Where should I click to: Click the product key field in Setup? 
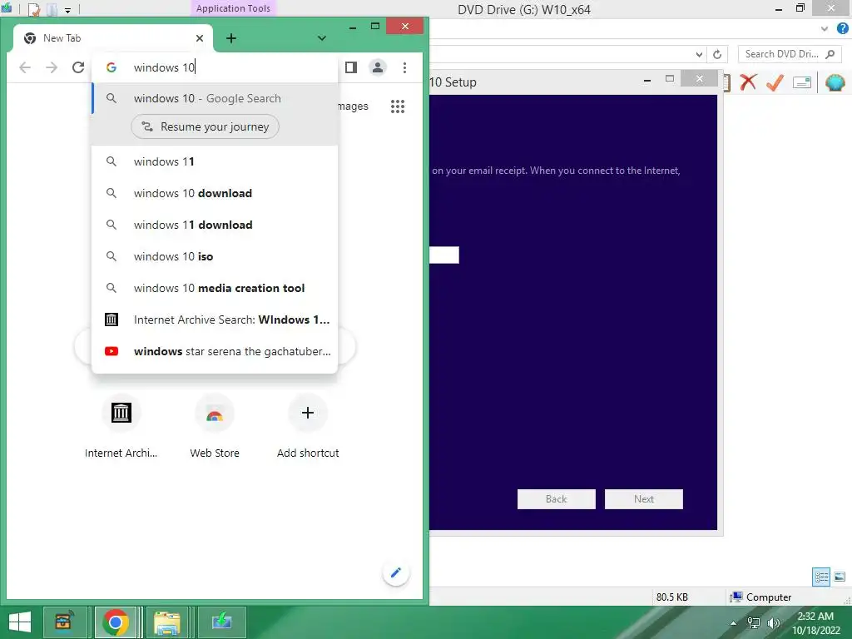[444, 255]
